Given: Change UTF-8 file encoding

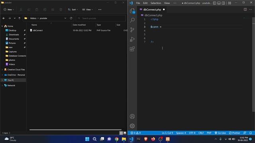Looking at the screenshot, I should pos(192,133).
